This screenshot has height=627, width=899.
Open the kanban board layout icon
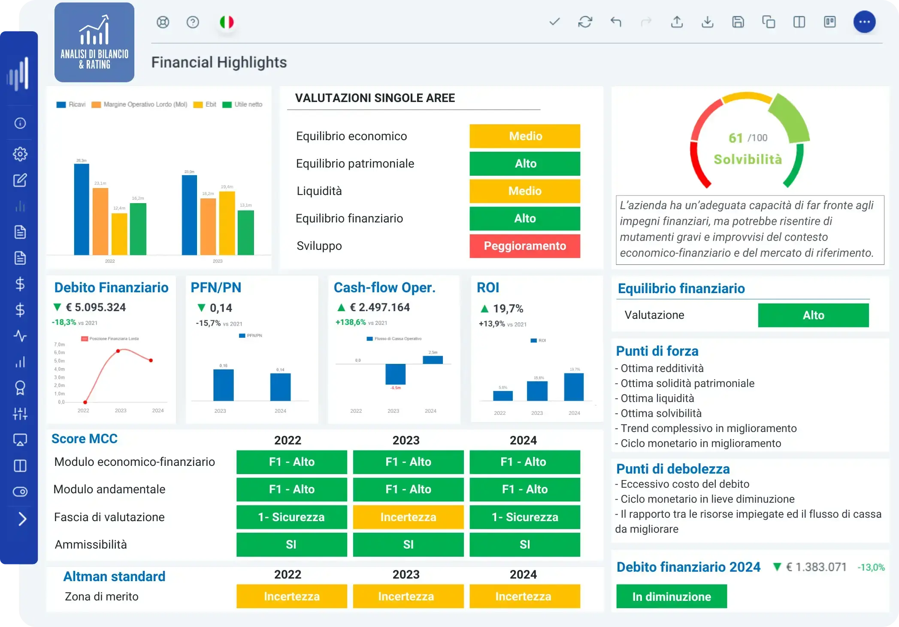[829, 21]
